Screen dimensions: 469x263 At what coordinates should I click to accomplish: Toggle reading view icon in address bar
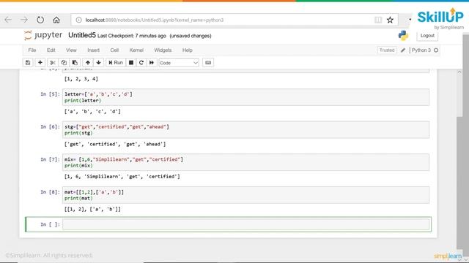378,20
